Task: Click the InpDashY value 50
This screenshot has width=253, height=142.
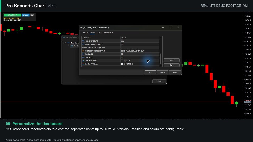Action: click(x=122, y=57)
